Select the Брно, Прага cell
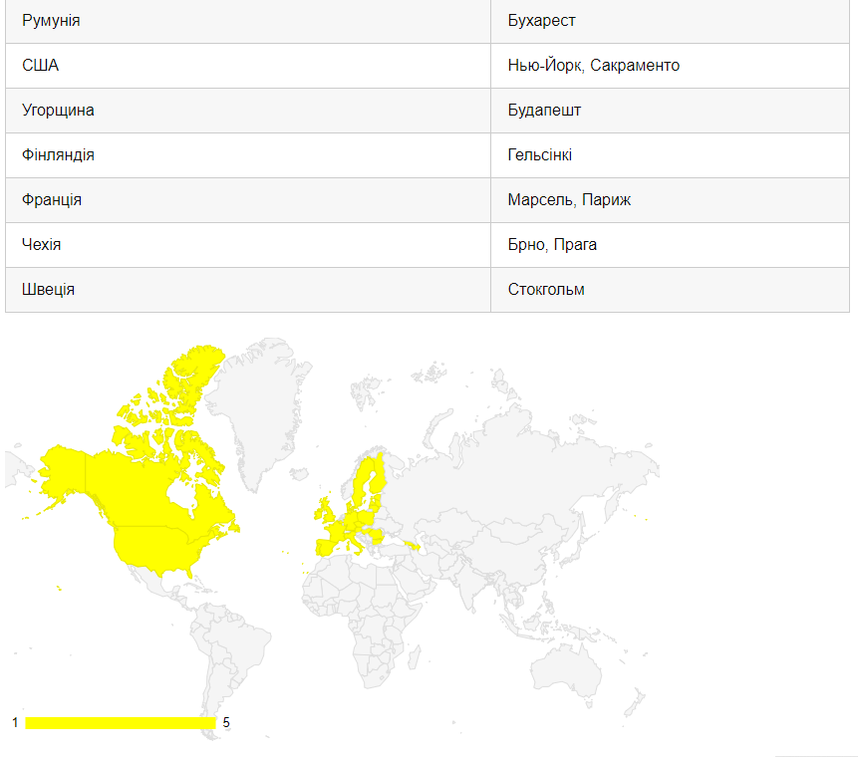This screenshot has width=858, height=757. tap(552, 245)
